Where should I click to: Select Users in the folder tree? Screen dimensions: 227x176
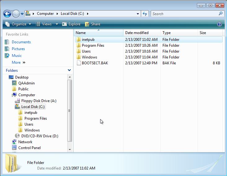point(29,124)
